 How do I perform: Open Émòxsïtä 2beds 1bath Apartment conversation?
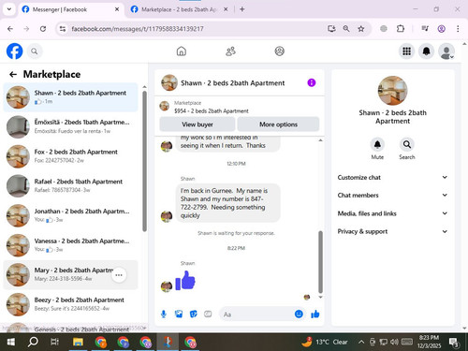pyautogui.click(x=70, y=126)
